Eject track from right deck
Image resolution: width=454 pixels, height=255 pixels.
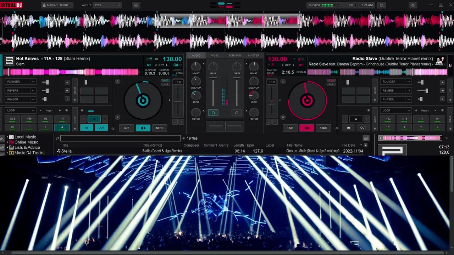tap(283, 81)
